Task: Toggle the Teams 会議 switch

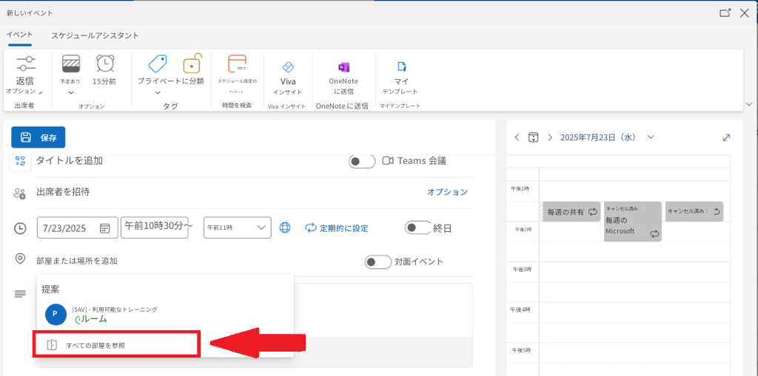Action: pyautogui.click(x=362, y=161)
